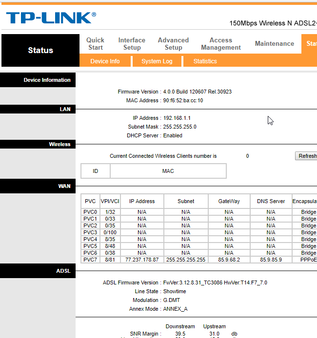This screenshot has height=338, width=317.
Task: Click upstream SNR margin 31.0
Action: 214,334
